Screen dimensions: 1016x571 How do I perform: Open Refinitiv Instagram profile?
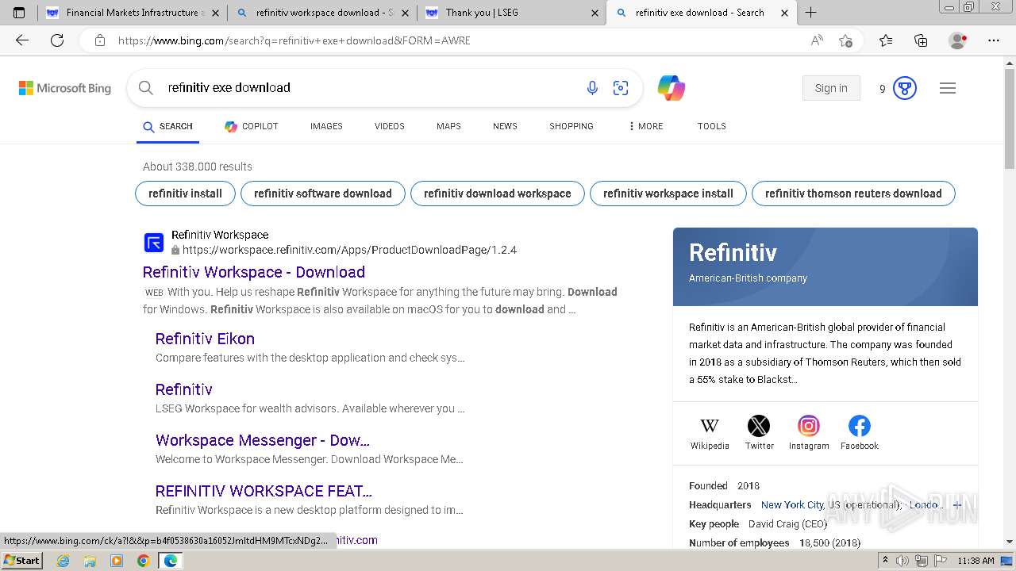click(x=809, y=433)
